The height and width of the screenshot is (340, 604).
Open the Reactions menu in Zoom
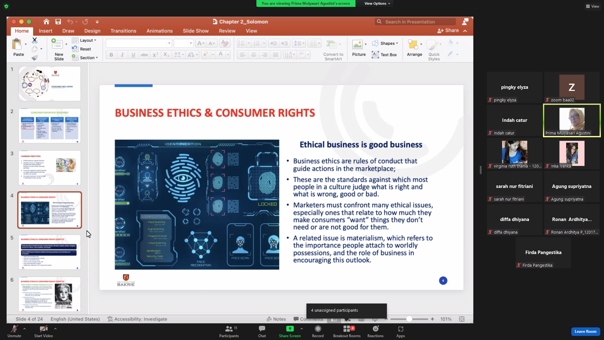click(375, 331)
